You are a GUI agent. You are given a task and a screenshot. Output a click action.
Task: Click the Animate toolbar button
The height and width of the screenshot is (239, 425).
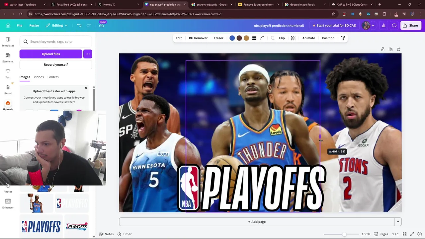coord(309,38)
